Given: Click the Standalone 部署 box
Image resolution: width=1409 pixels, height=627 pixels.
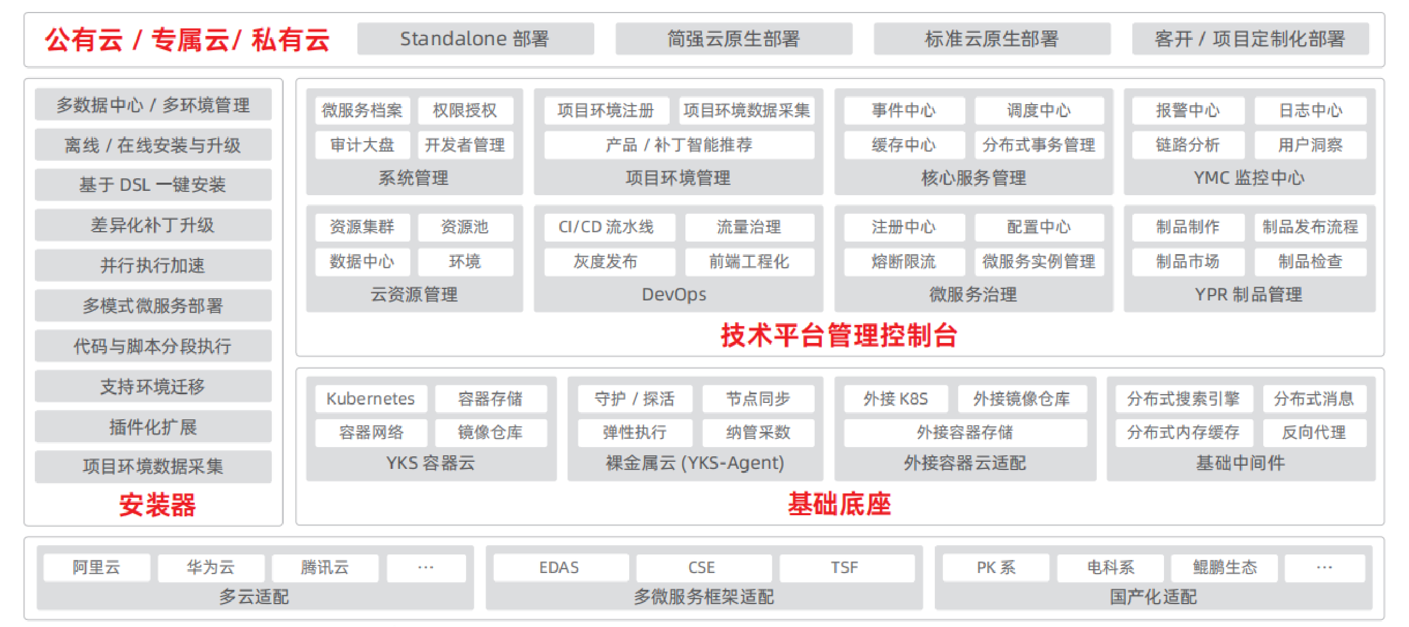Looking at the screenshot, I should coord(475,39).
